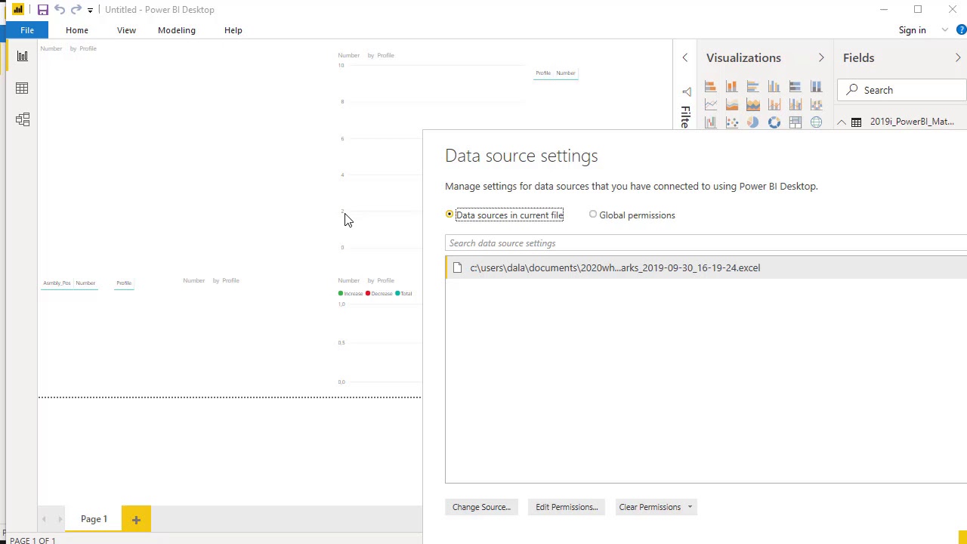Click the Redo arrow in title bar

tap(76, 10)
